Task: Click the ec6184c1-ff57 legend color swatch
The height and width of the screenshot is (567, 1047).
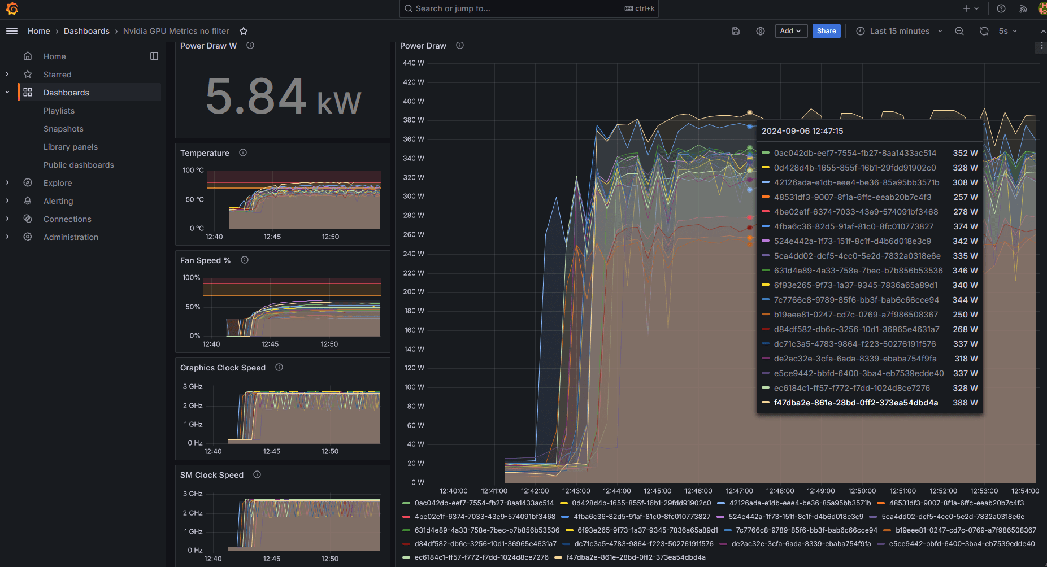Action: 406,557
